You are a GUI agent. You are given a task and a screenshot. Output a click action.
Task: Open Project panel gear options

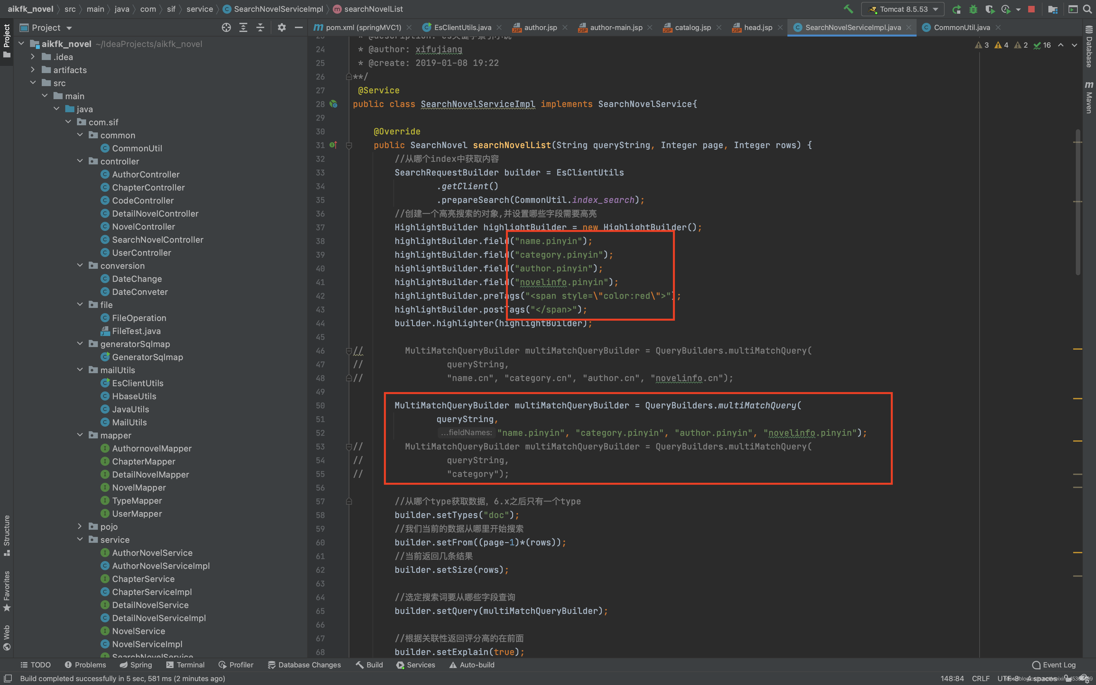pos(282,28)
